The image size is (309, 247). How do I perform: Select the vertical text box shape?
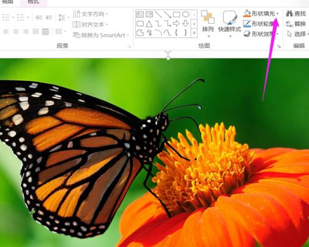coord(150,14)
